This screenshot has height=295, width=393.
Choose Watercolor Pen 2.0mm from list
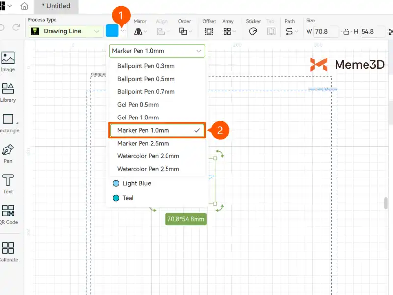coord(148,156)
